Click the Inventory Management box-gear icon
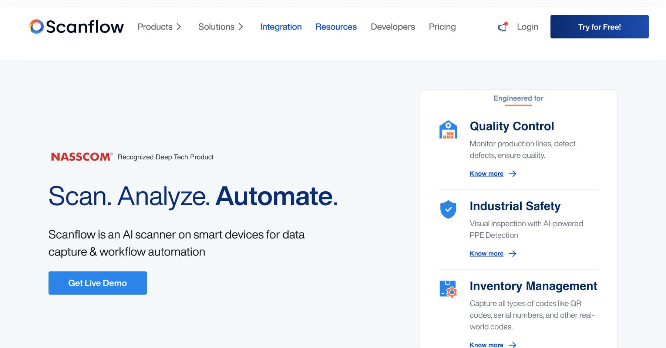Viewport: 666px width, 348px height. click(x=448, y=289)
